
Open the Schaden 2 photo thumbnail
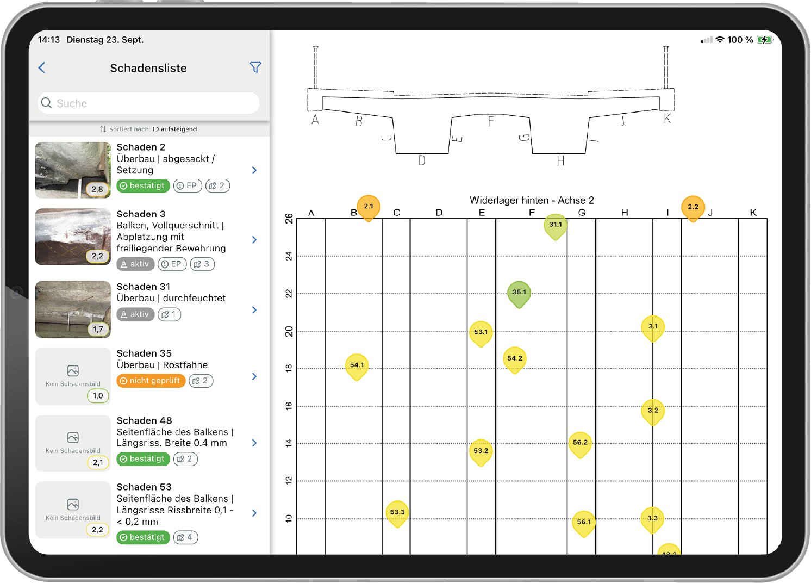click(x=73, y=170)
